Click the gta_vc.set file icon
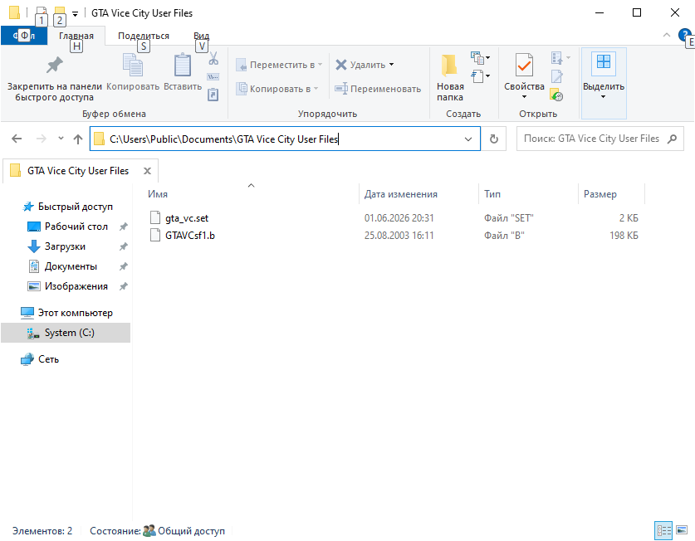Viewport: 695px width, 541px height. 155,217
